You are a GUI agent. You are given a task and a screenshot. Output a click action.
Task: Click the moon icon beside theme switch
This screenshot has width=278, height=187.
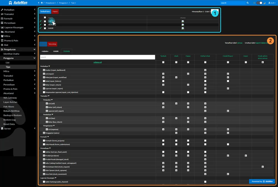tap(264, 3)
